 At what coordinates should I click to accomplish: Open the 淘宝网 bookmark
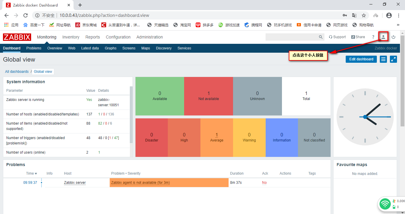click(x=182, y=25)
